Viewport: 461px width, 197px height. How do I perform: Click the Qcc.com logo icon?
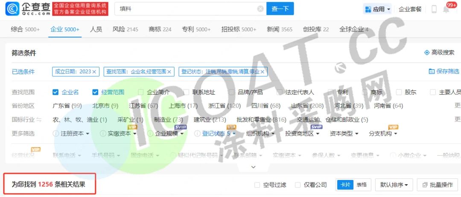pos(12,9)
